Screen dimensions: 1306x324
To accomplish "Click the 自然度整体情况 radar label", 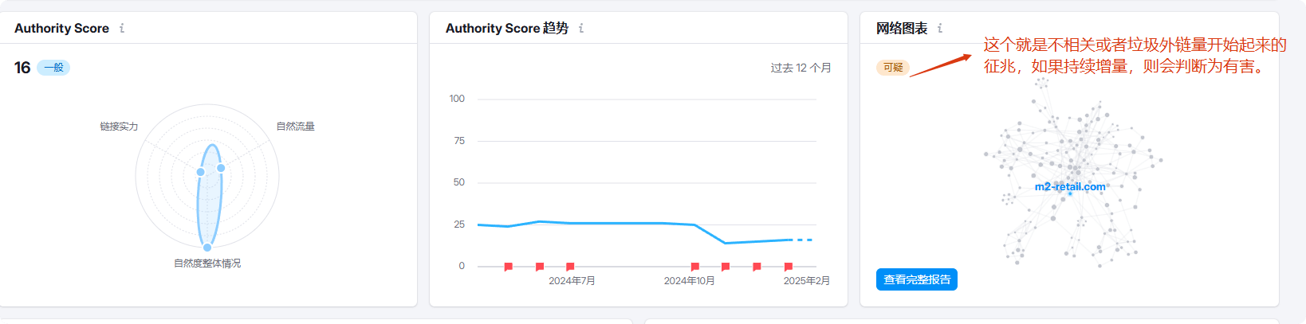I will (x=207, y=263).
